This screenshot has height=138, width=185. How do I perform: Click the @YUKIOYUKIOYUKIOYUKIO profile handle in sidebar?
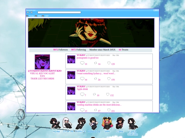(x=45, y=71)
